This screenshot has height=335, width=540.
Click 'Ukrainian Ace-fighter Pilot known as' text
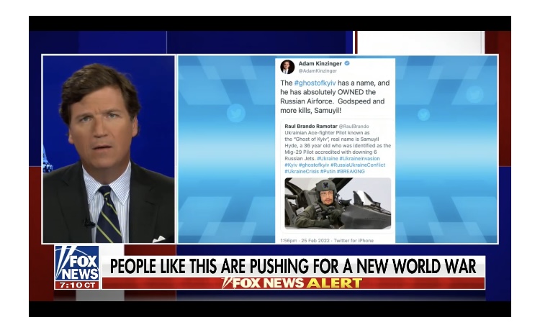pos(327,133)
